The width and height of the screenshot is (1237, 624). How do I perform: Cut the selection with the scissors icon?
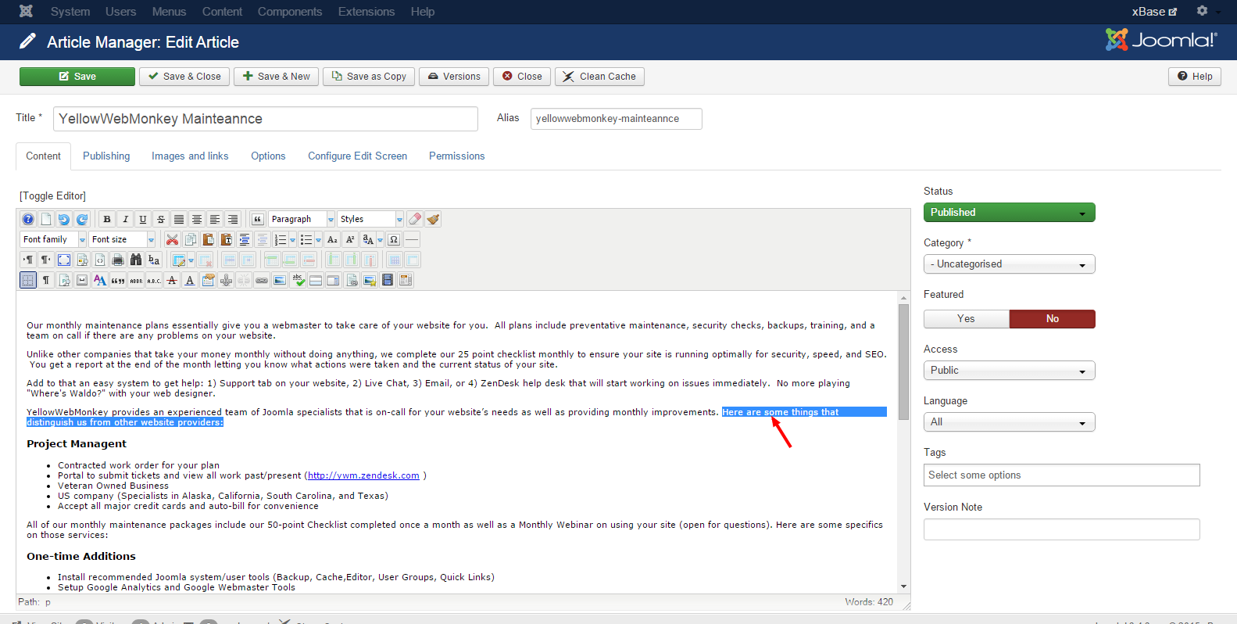click(x=173, y=239)
